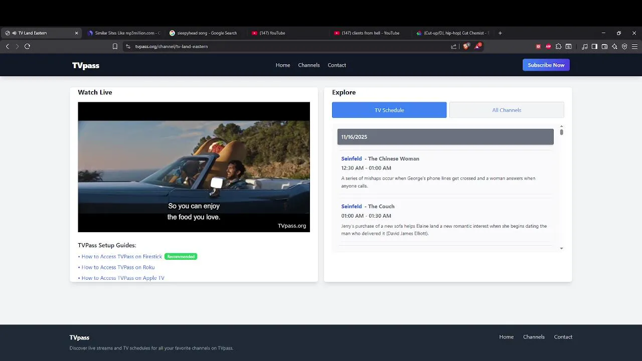This screenshot has width=642, height=361.
Task: Open the Extensions puzzle-piece menu
Action: click(558, 46)
